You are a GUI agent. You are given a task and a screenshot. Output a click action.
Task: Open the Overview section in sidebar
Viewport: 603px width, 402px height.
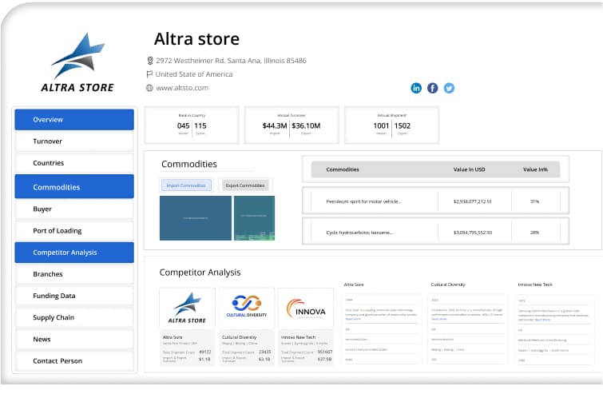[74, 120]
